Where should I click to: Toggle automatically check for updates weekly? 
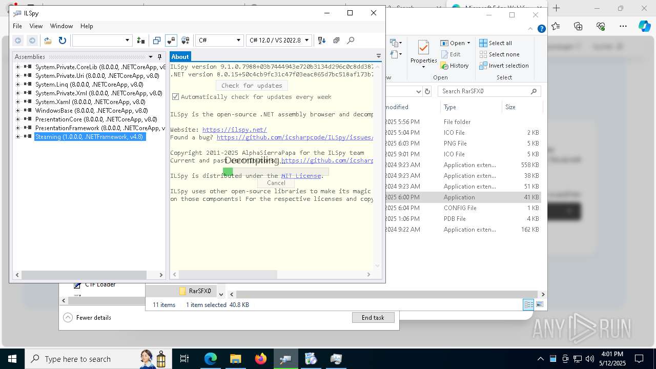(x=175, y=97)
